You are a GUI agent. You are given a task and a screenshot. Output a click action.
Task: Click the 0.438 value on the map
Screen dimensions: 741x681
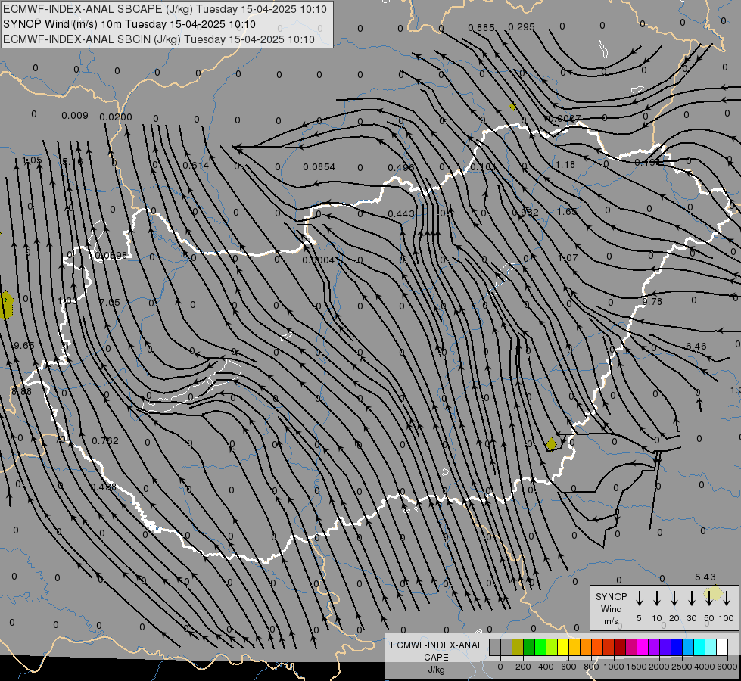coord(104,487)
